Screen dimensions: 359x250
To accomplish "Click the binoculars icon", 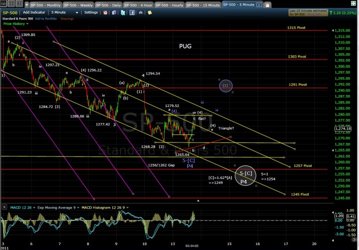I will [x=141, y=12].
